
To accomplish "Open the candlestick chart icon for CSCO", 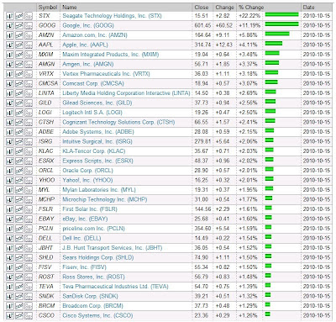I will pos(10,316).
